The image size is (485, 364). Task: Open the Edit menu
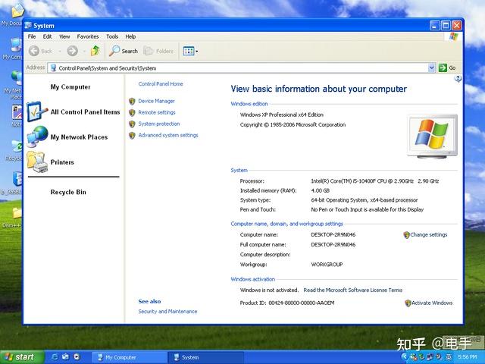[47, 36]
